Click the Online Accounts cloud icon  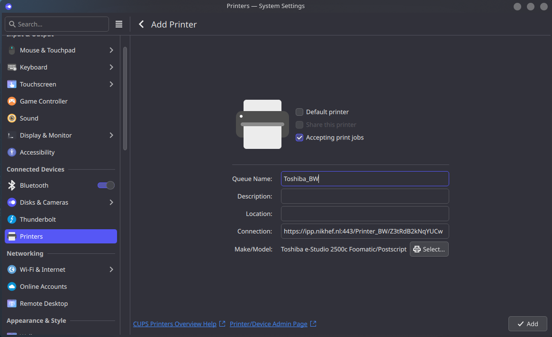point(12,286)
